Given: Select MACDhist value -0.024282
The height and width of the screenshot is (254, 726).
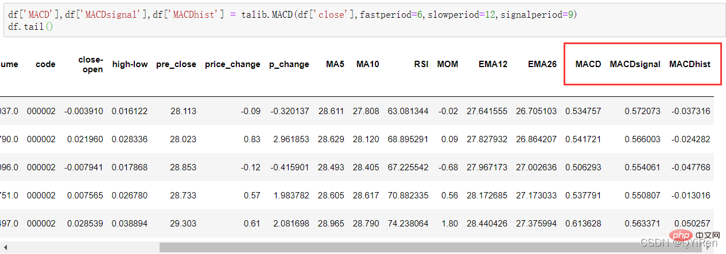Looking at the screenshot, I should pyautogui.click(x=690, y=139).
